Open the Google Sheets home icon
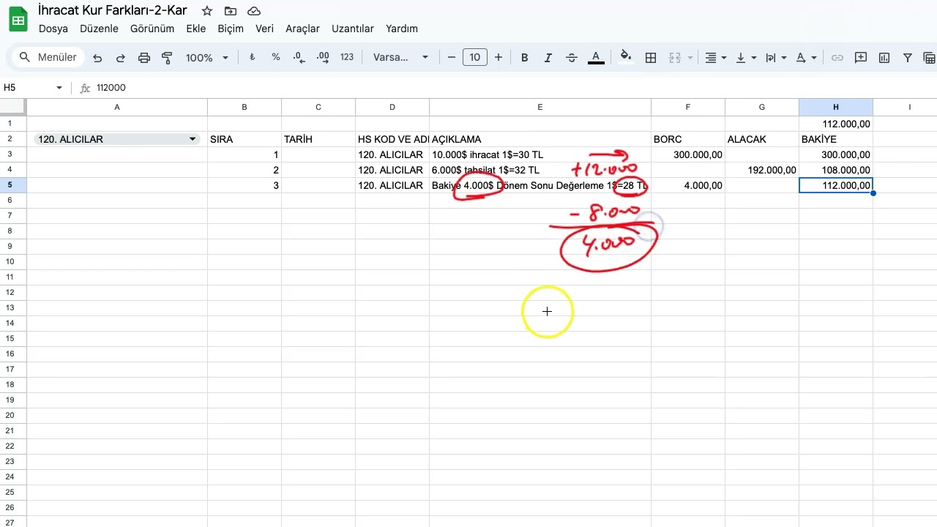 (x=18, y=18)
